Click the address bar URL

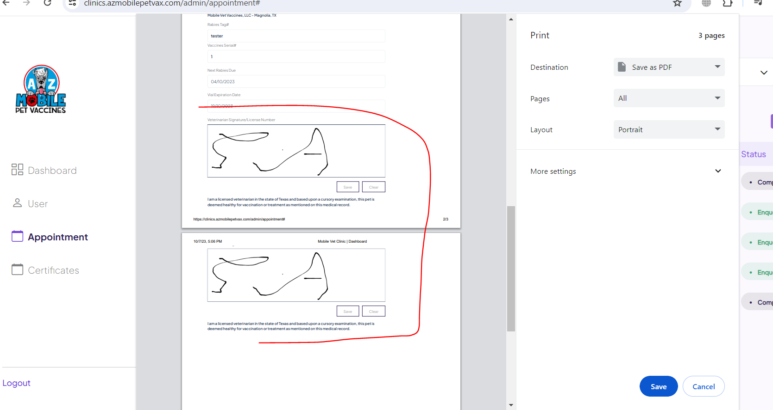(172, 3)
